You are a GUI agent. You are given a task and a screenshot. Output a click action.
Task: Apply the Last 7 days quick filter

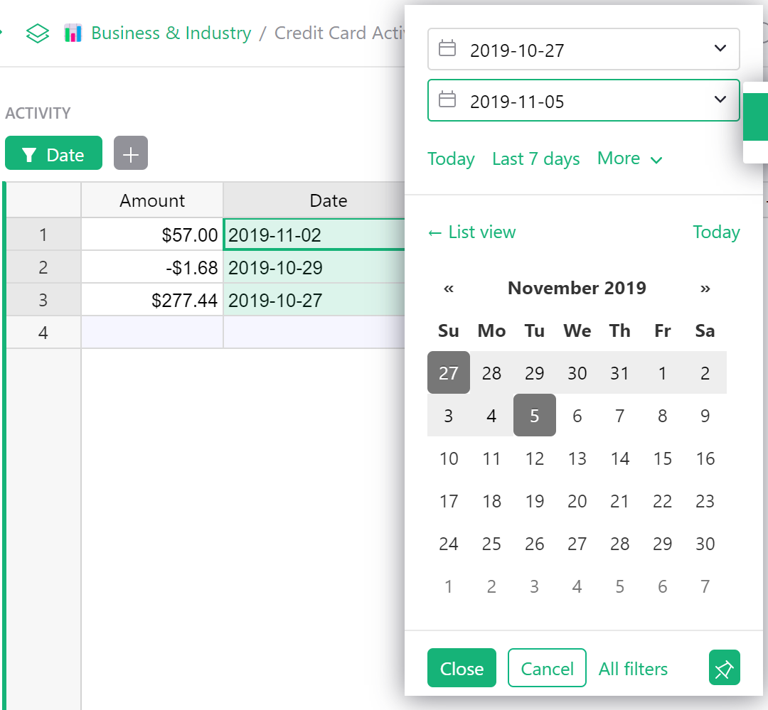coord(535,158)
